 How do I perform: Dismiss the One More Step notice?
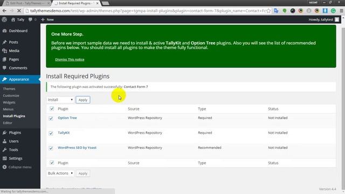point(70,59)
